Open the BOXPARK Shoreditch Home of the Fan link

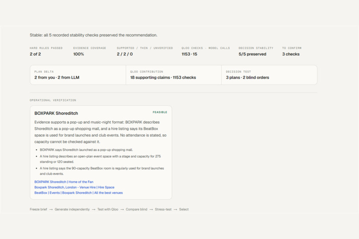(64, 182)
